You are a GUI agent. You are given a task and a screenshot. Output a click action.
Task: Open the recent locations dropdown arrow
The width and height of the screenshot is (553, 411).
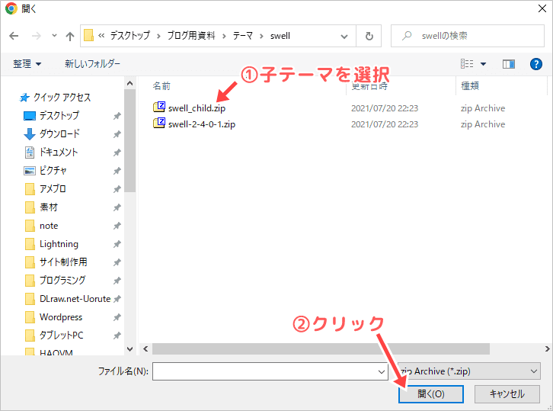tap(53, 36)
